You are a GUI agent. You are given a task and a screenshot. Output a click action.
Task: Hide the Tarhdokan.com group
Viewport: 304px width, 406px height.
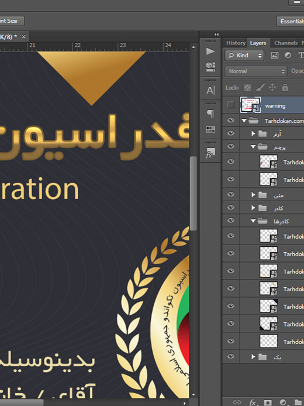coord(230,121)
